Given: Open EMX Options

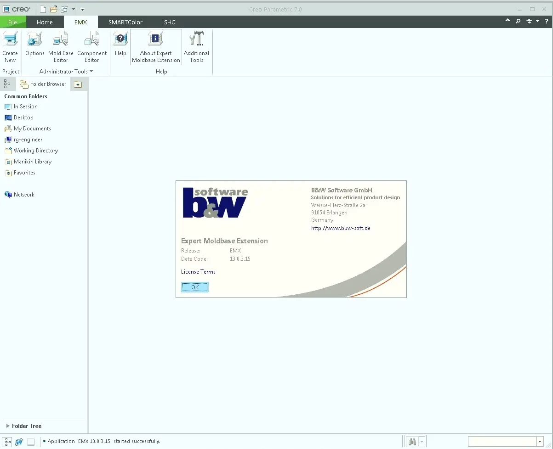Looking at the screenshot, I should [35, 44].
